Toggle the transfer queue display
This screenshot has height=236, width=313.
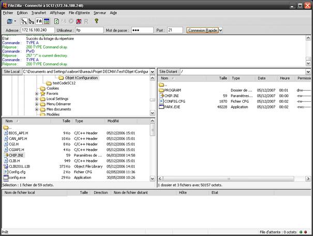pos(47,21)
